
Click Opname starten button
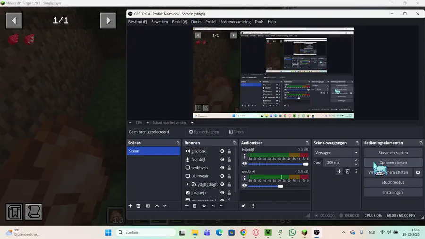393,162
